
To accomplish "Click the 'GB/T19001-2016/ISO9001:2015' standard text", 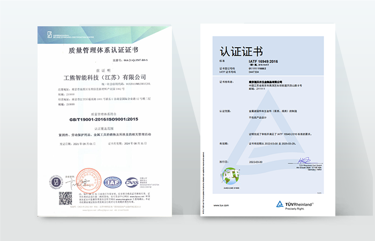I will tap(103, 119).
